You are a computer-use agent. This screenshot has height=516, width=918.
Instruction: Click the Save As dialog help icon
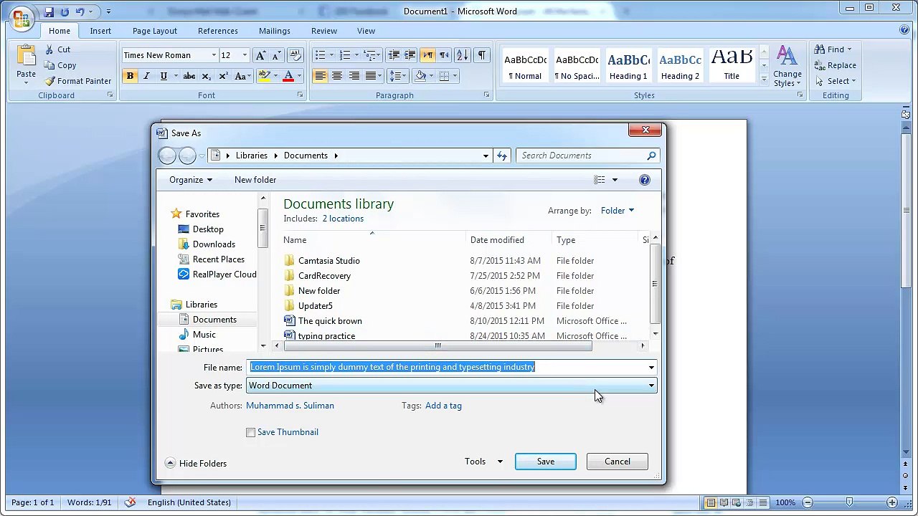(x=645, y=180)
